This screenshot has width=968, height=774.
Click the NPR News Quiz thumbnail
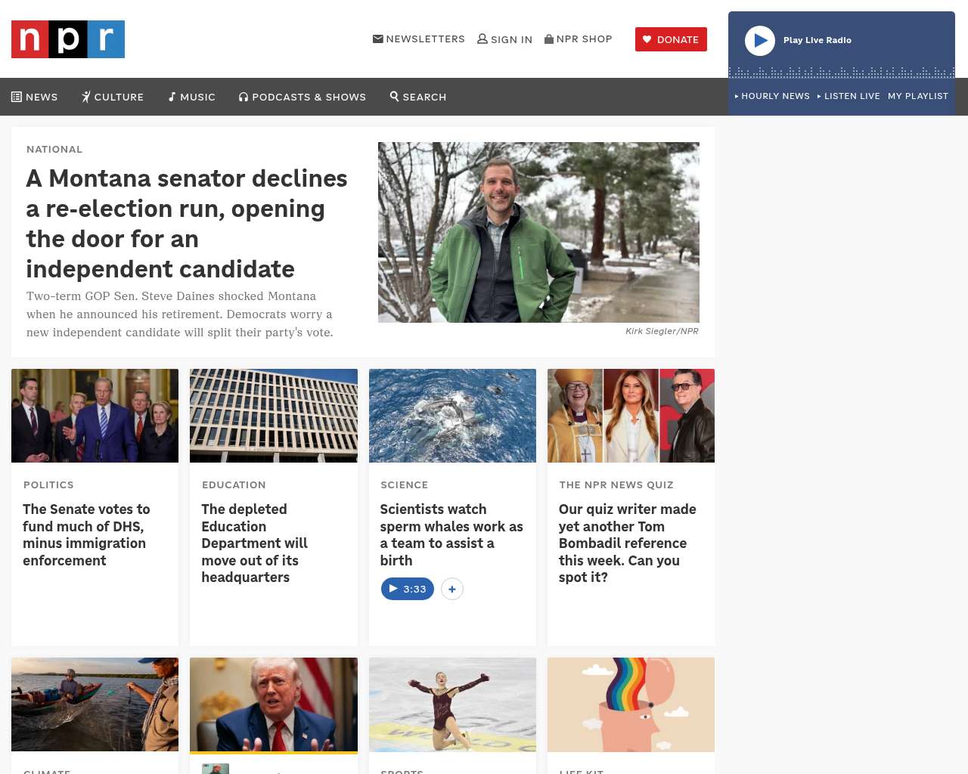pos(631,416)
